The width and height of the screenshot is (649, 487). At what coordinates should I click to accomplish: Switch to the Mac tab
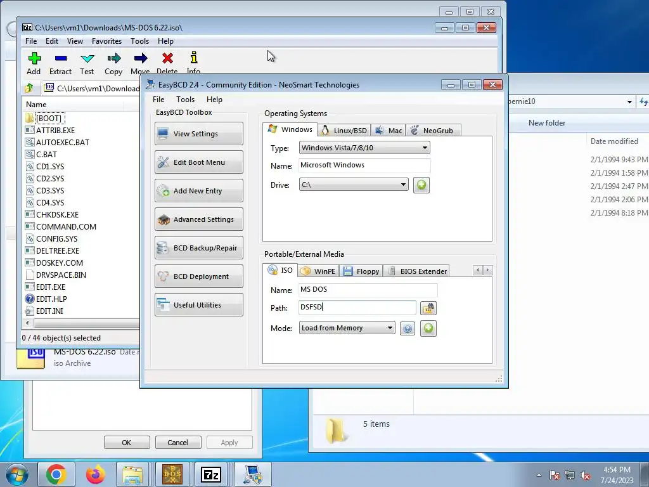389,131
